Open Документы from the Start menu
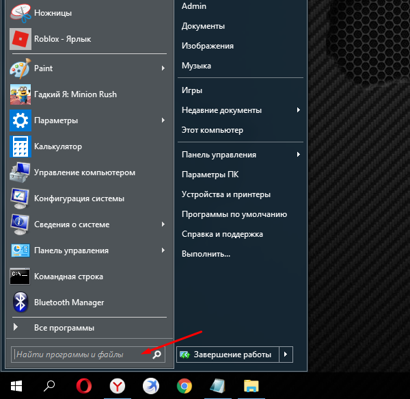This screenshot has width=410, height=399. (203, 26)
